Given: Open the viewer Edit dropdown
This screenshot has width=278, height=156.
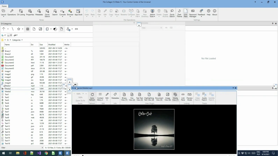Looking at the screenshot, I should [107, 97].
